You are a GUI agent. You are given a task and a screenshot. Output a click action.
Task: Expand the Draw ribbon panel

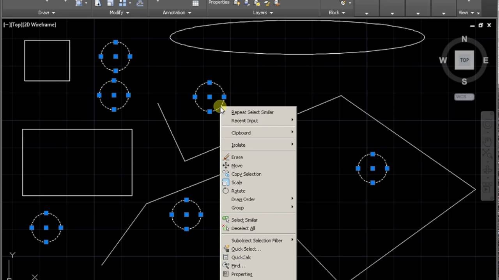(47, 12)
